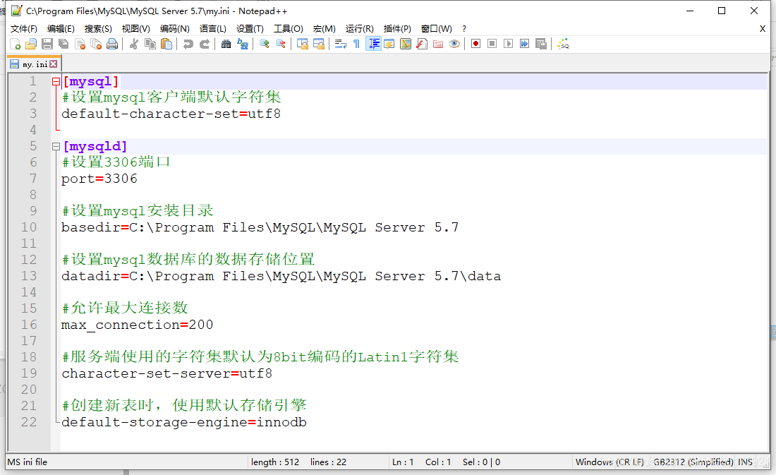Image resolution: width=776 pixels, height=475 pixels.
Task: Print the document using printer icon
Action: (113, 44)
